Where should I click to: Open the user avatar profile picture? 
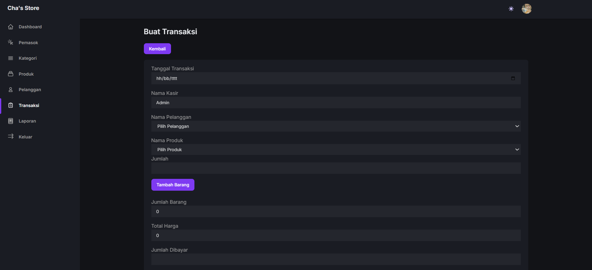tap(527, 9)
